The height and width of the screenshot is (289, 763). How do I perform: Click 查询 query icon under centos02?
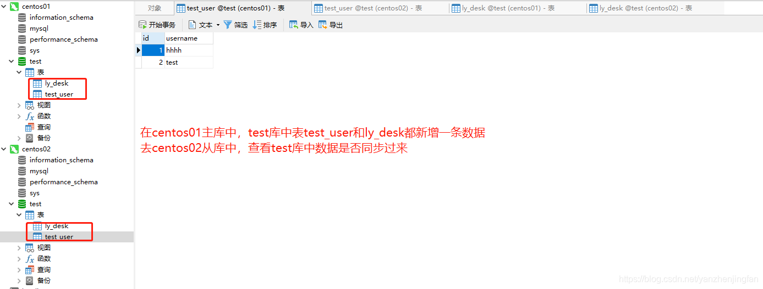(30, 270)
